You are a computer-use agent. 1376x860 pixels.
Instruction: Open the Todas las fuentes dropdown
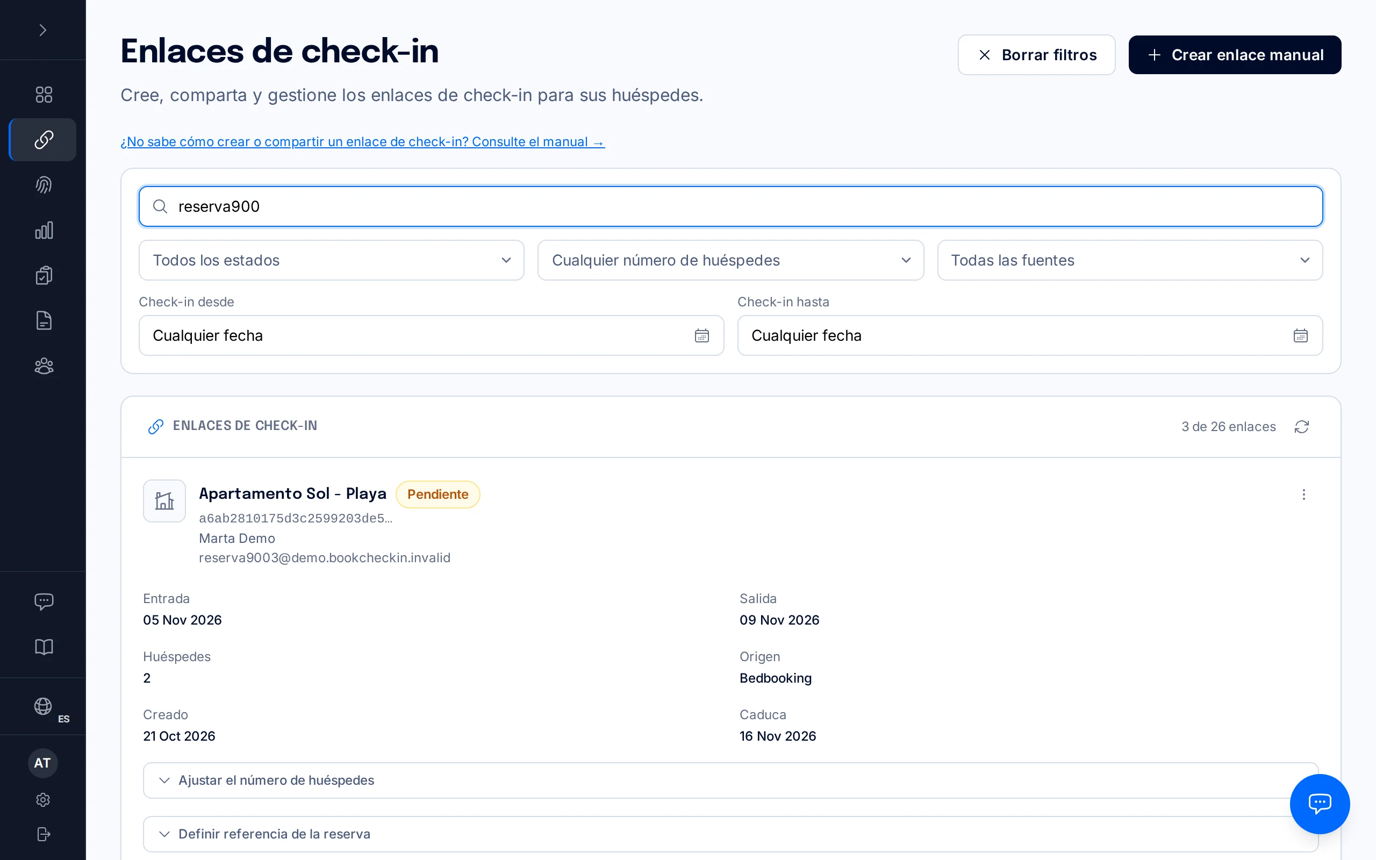pos(1130,260)
